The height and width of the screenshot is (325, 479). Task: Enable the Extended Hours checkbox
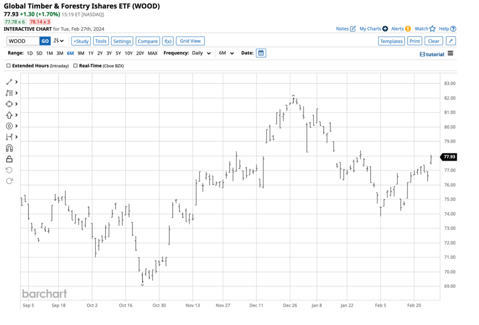9,66
